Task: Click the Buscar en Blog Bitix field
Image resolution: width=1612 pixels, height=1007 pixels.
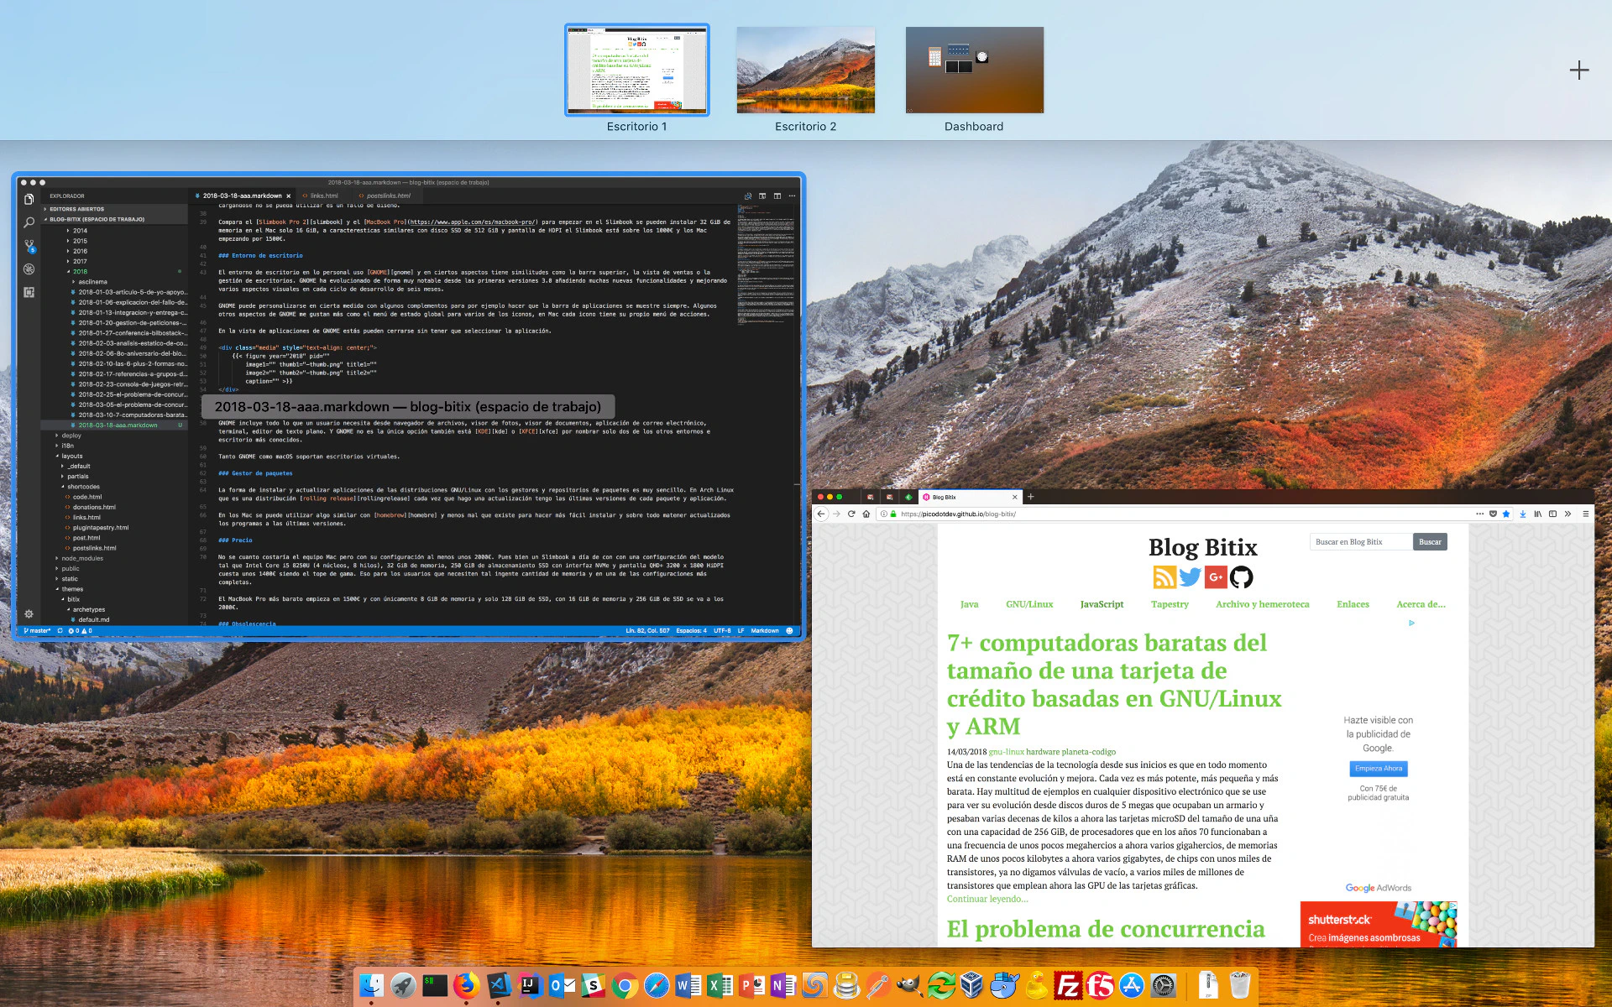Action: tap(1360, 542)
